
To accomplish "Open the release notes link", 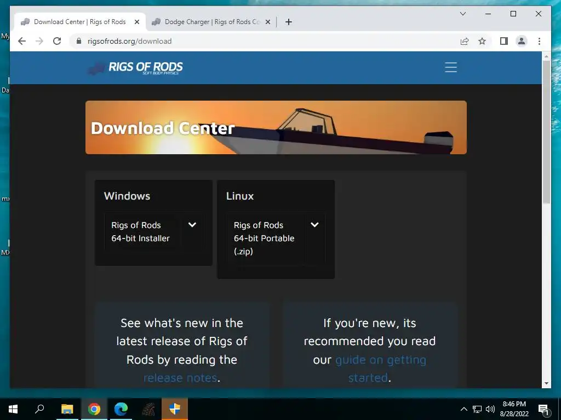I will click(180, 377).
